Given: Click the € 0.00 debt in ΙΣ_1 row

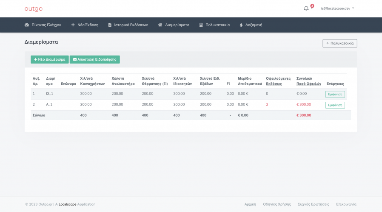Looking at the screenshot, I should [x=302, y=94].
